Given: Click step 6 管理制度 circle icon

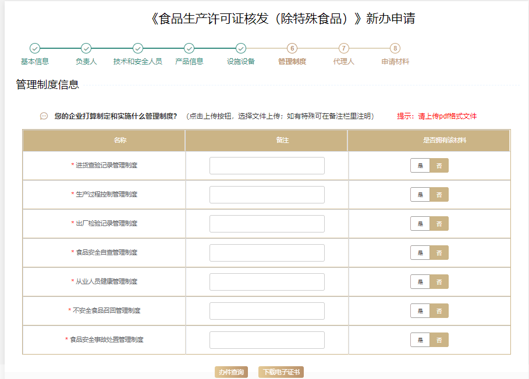Looking at the screenshot, I should (292, 48).
